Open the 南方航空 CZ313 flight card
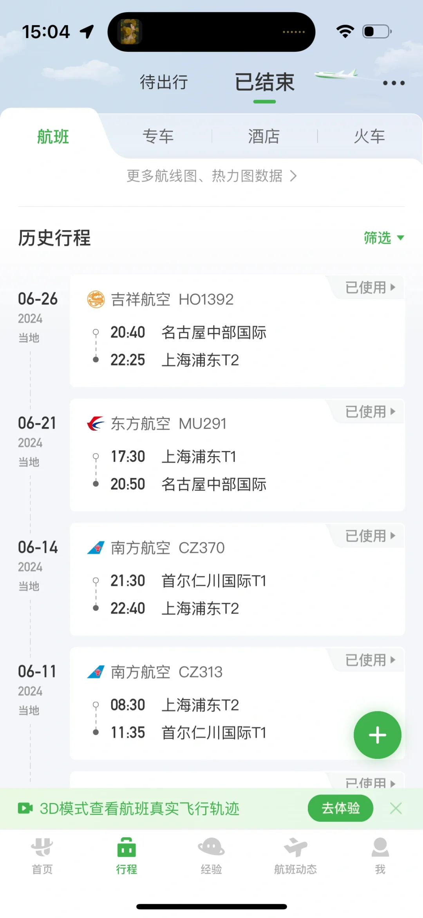This screenshot has height=918, width=423. pos(237,703)
